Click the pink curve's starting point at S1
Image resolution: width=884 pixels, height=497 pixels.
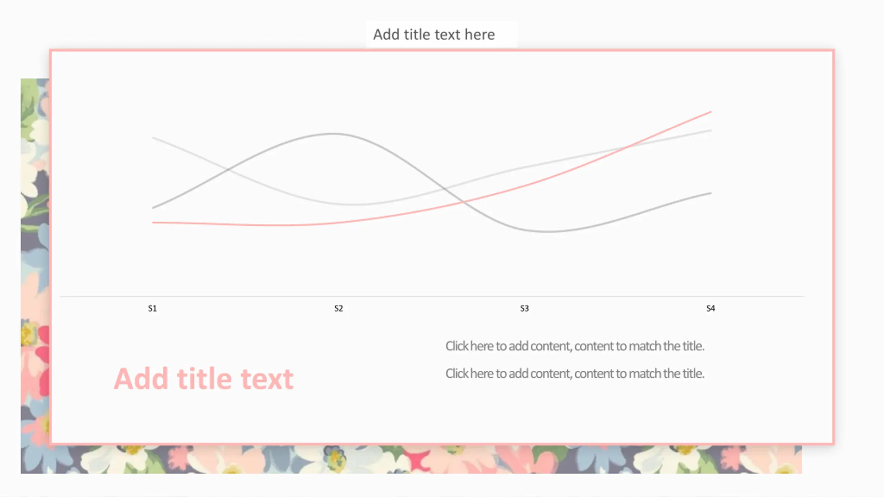pos(153,223)
